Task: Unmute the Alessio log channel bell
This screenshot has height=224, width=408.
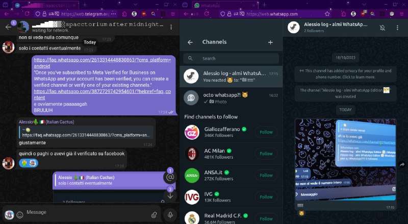Action: point(382,28)
